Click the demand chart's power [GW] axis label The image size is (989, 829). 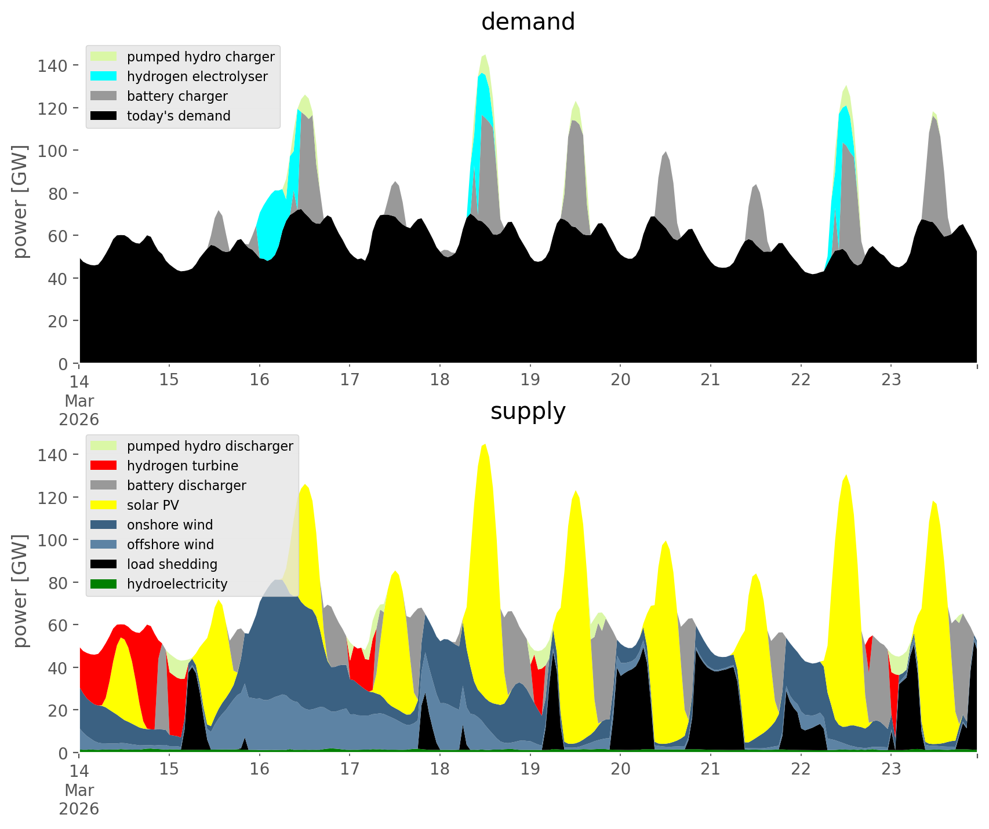pyautogui.click(x=21, y=202)
